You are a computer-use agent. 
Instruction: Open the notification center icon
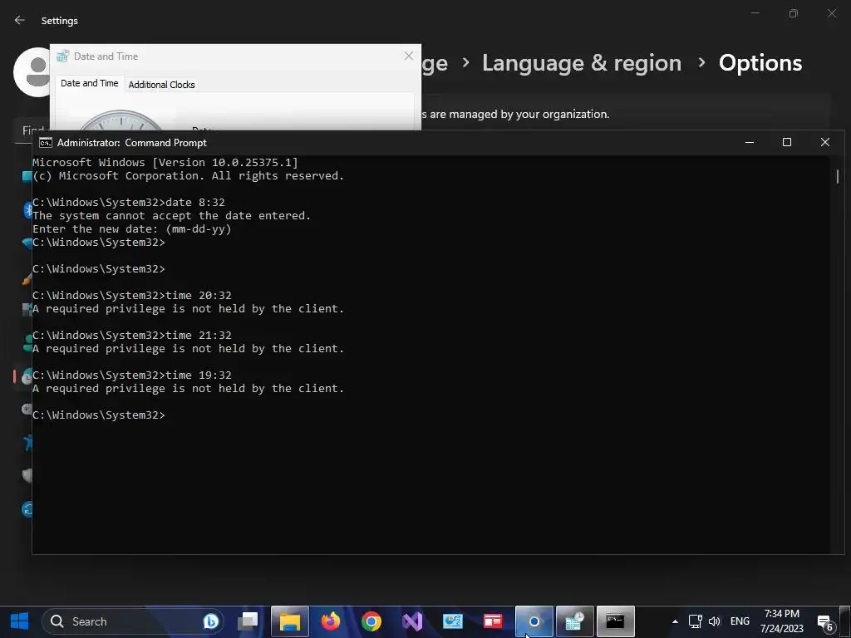click(825, 623)
